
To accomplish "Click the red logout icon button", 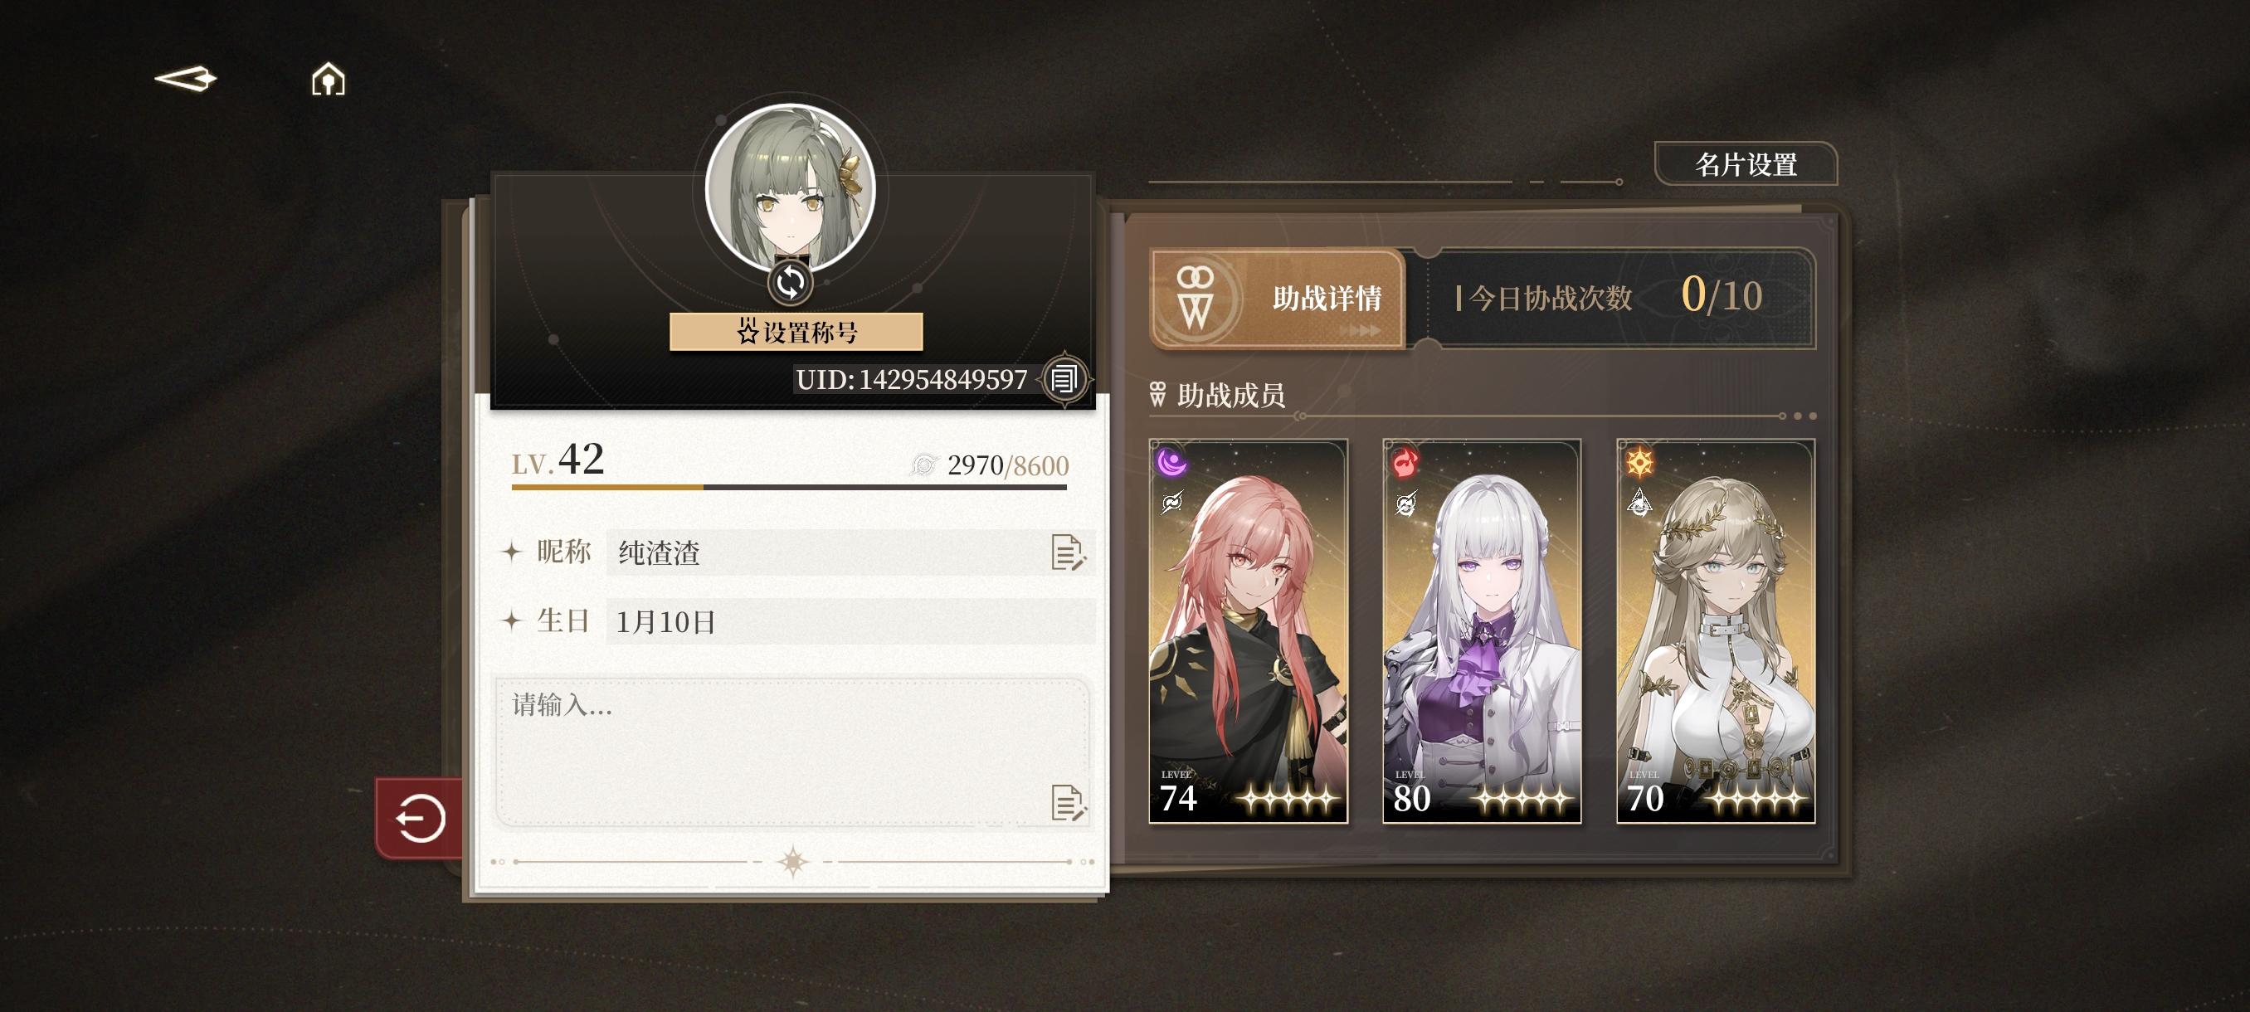I will pyautogui.click(x=420, y=818).
